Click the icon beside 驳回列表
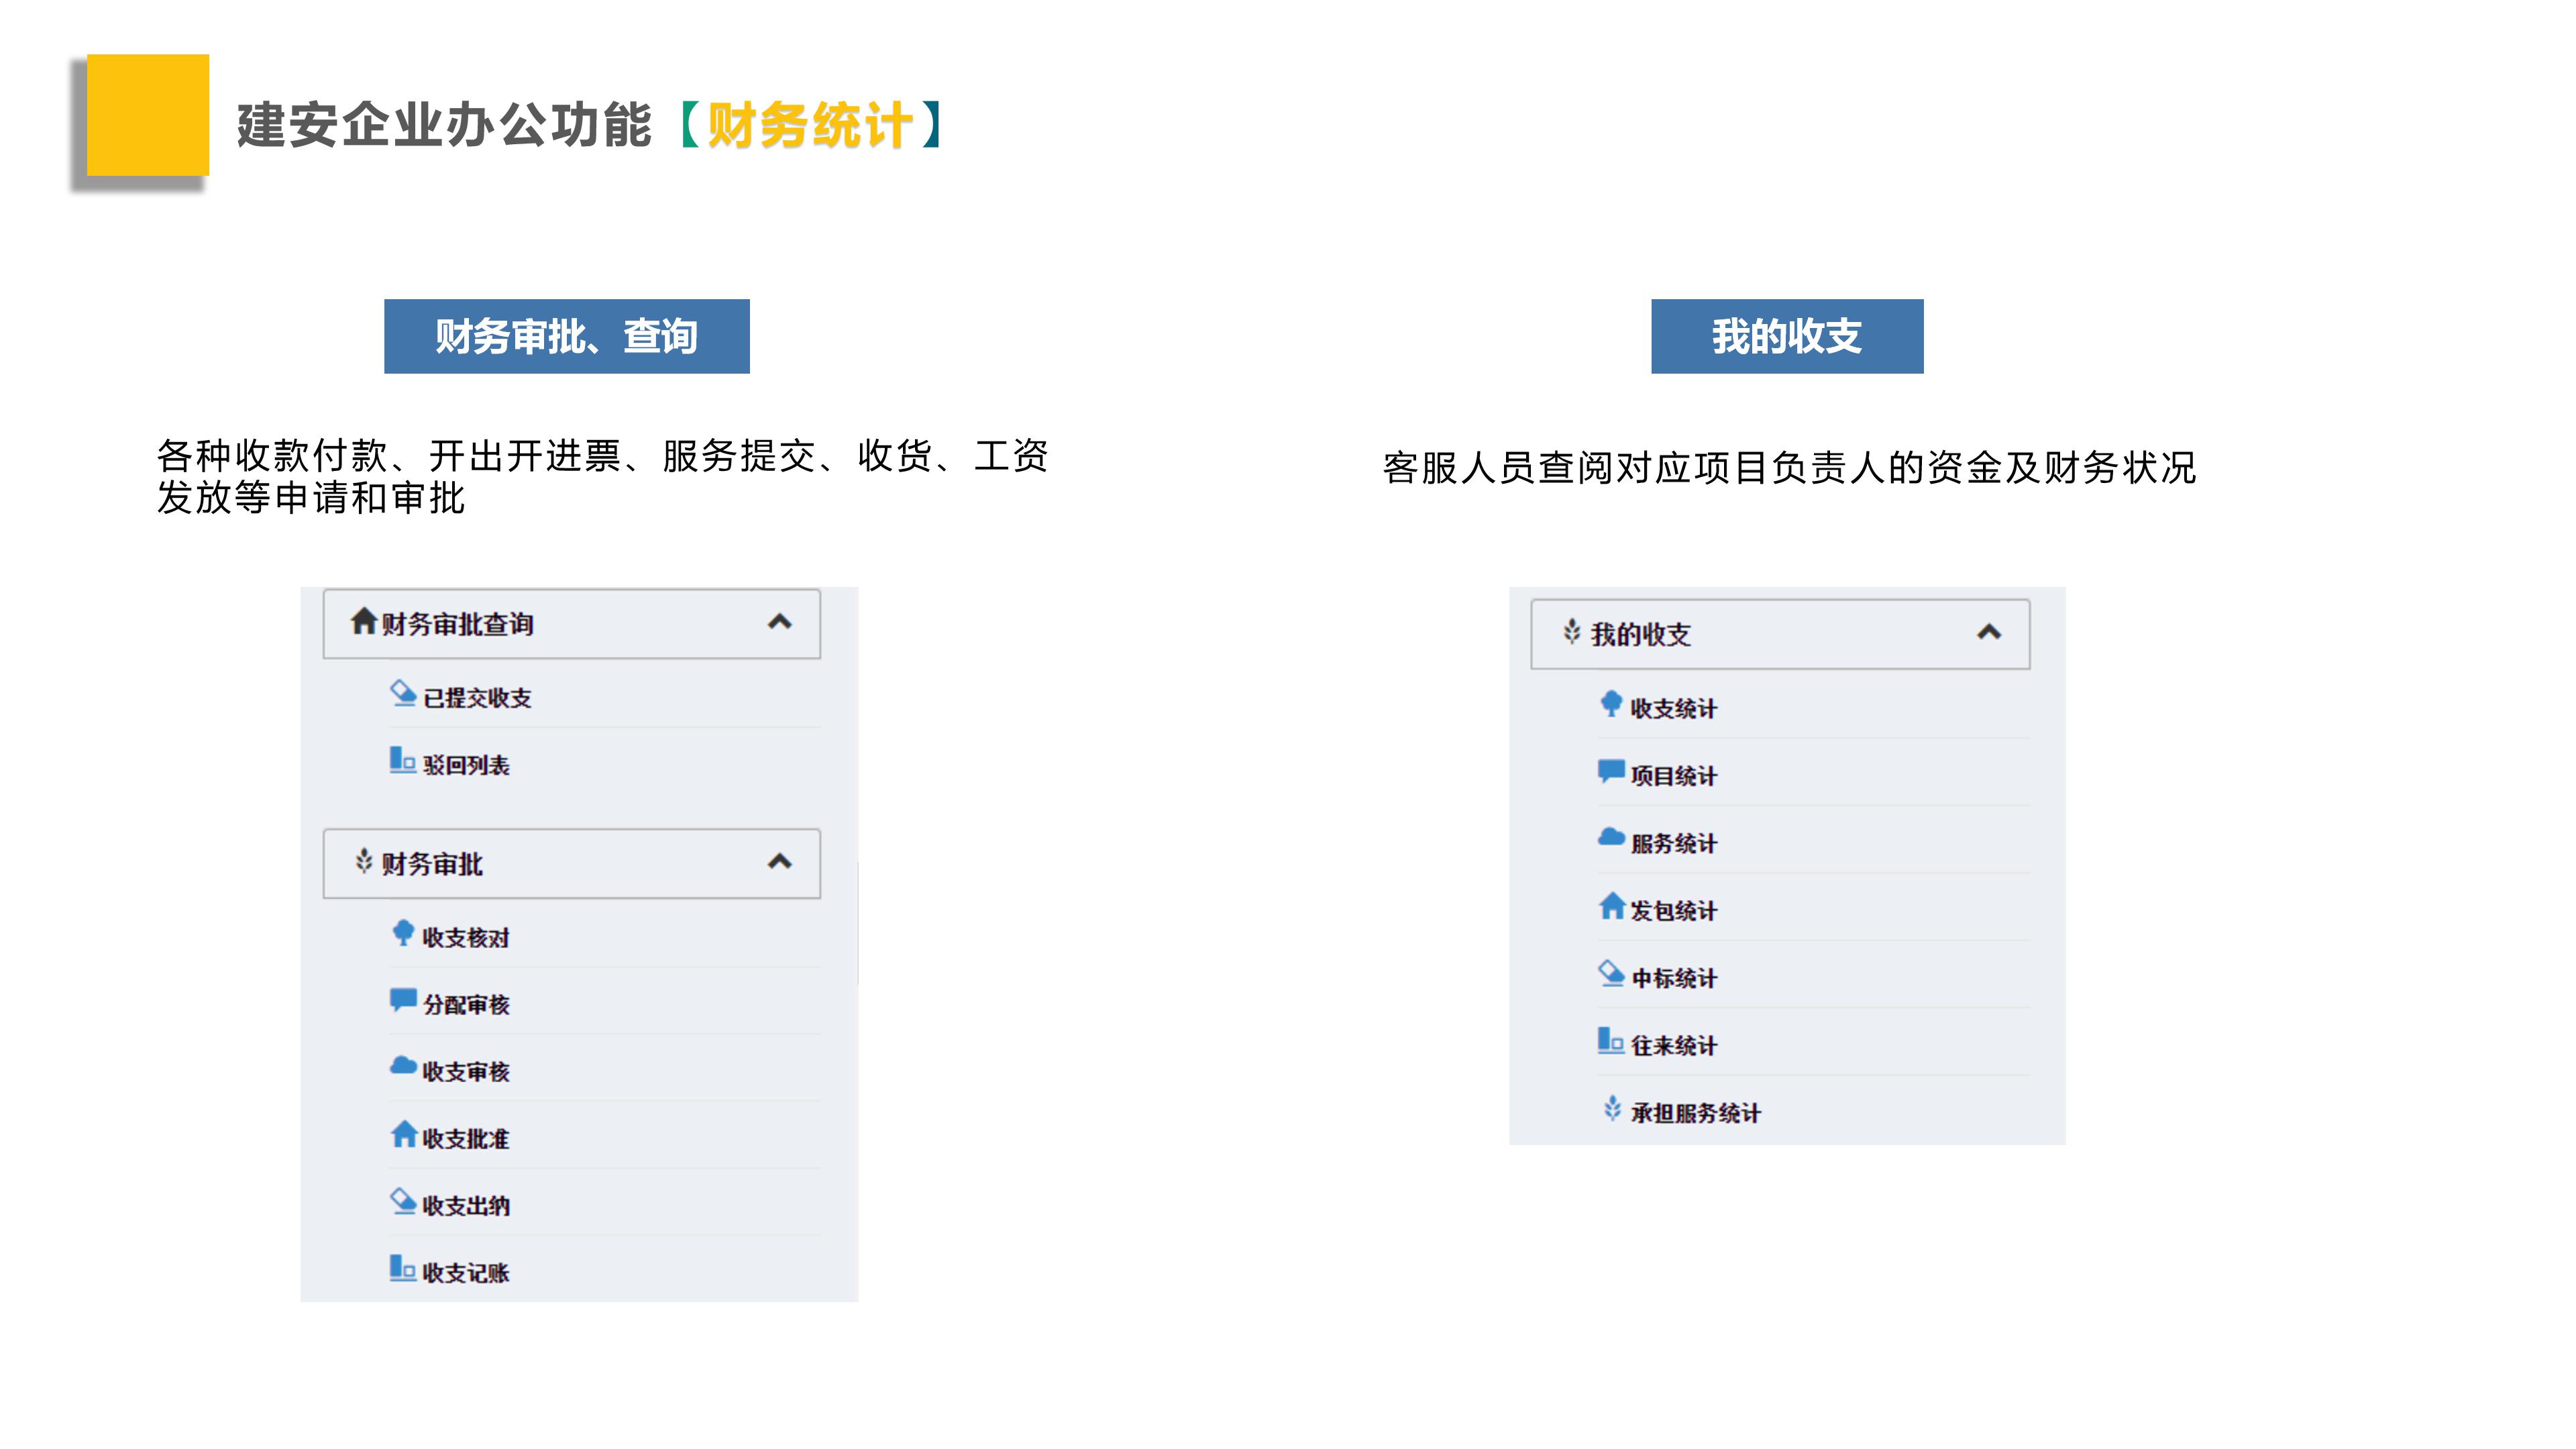Image resolution: width=2576 pixels, height=1449 pixels. point(402,760)
